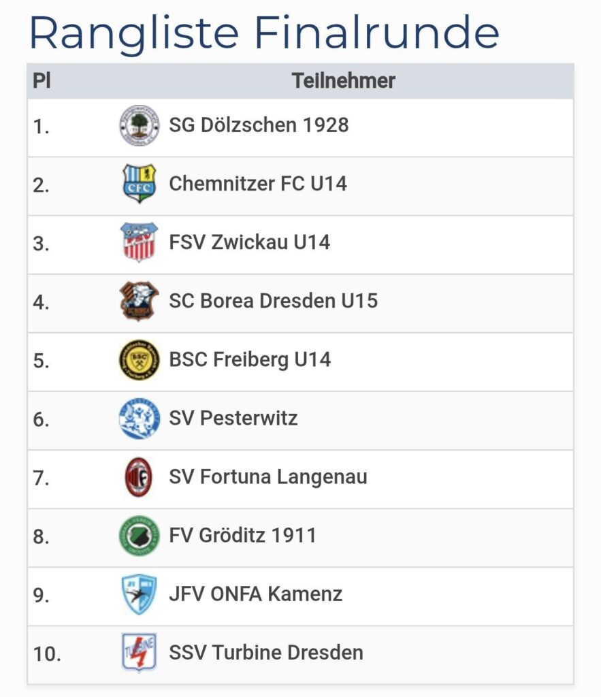Click the green FV Gröditz 1911 badge
This screenshot has width=601, height=697.
tap(140, 535)
